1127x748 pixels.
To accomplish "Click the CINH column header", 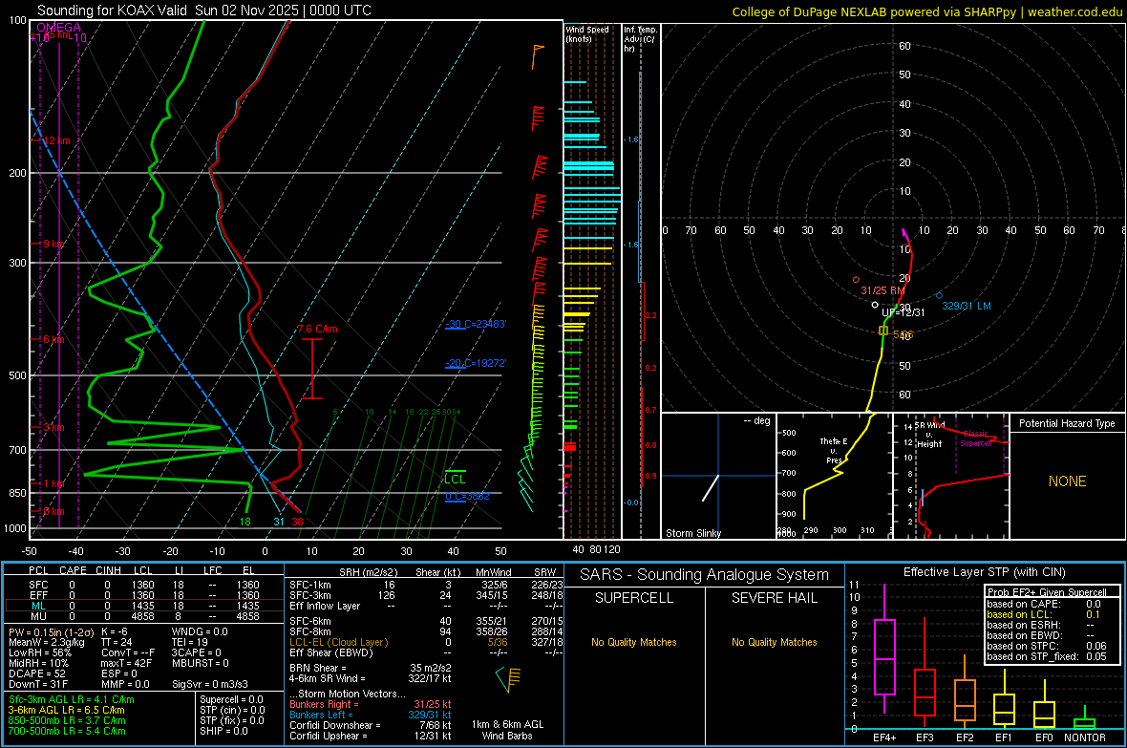I will (x=109, y=570).
